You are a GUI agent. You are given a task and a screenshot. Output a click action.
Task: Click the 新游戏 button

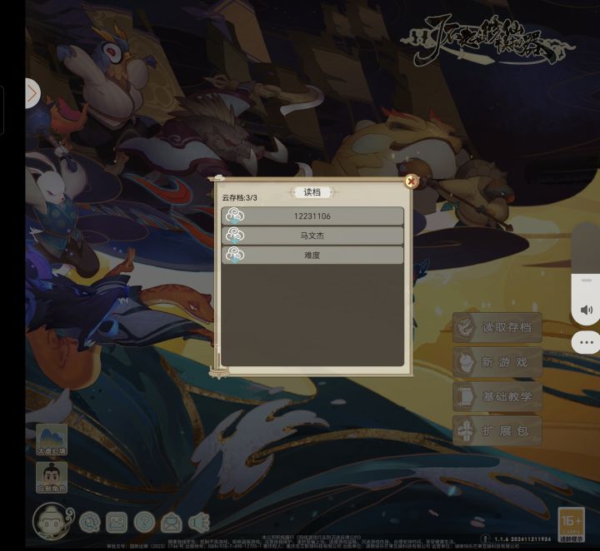click(x=497, y=362)
